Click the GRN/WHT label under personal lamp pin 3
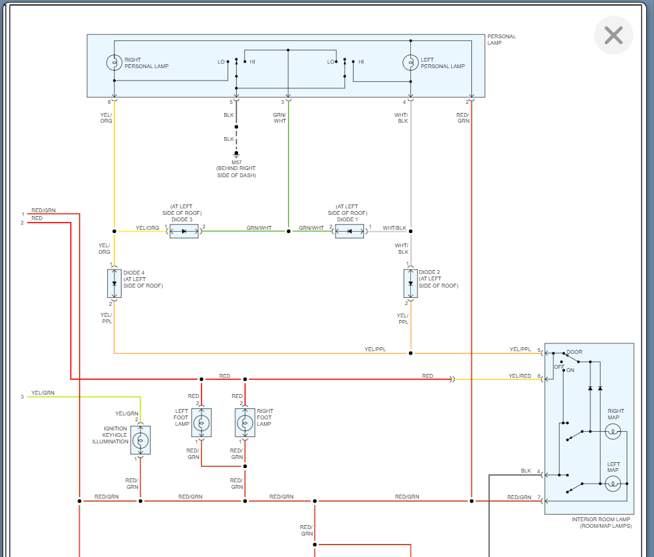654x557 pixels. click(x=280, y=118)
